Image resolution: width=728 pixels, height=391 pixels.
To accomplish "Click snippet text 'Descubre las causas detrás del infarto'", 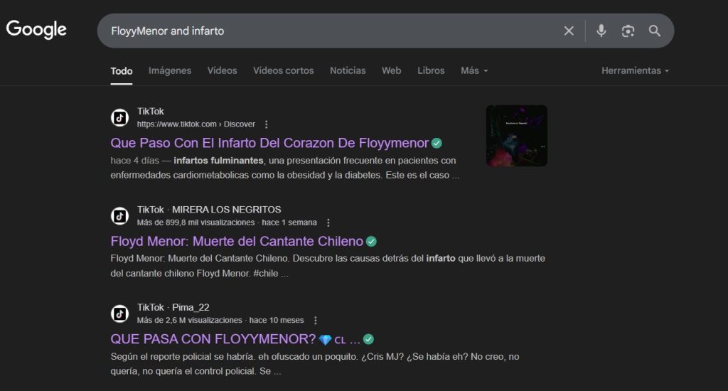I will [374, 259].
